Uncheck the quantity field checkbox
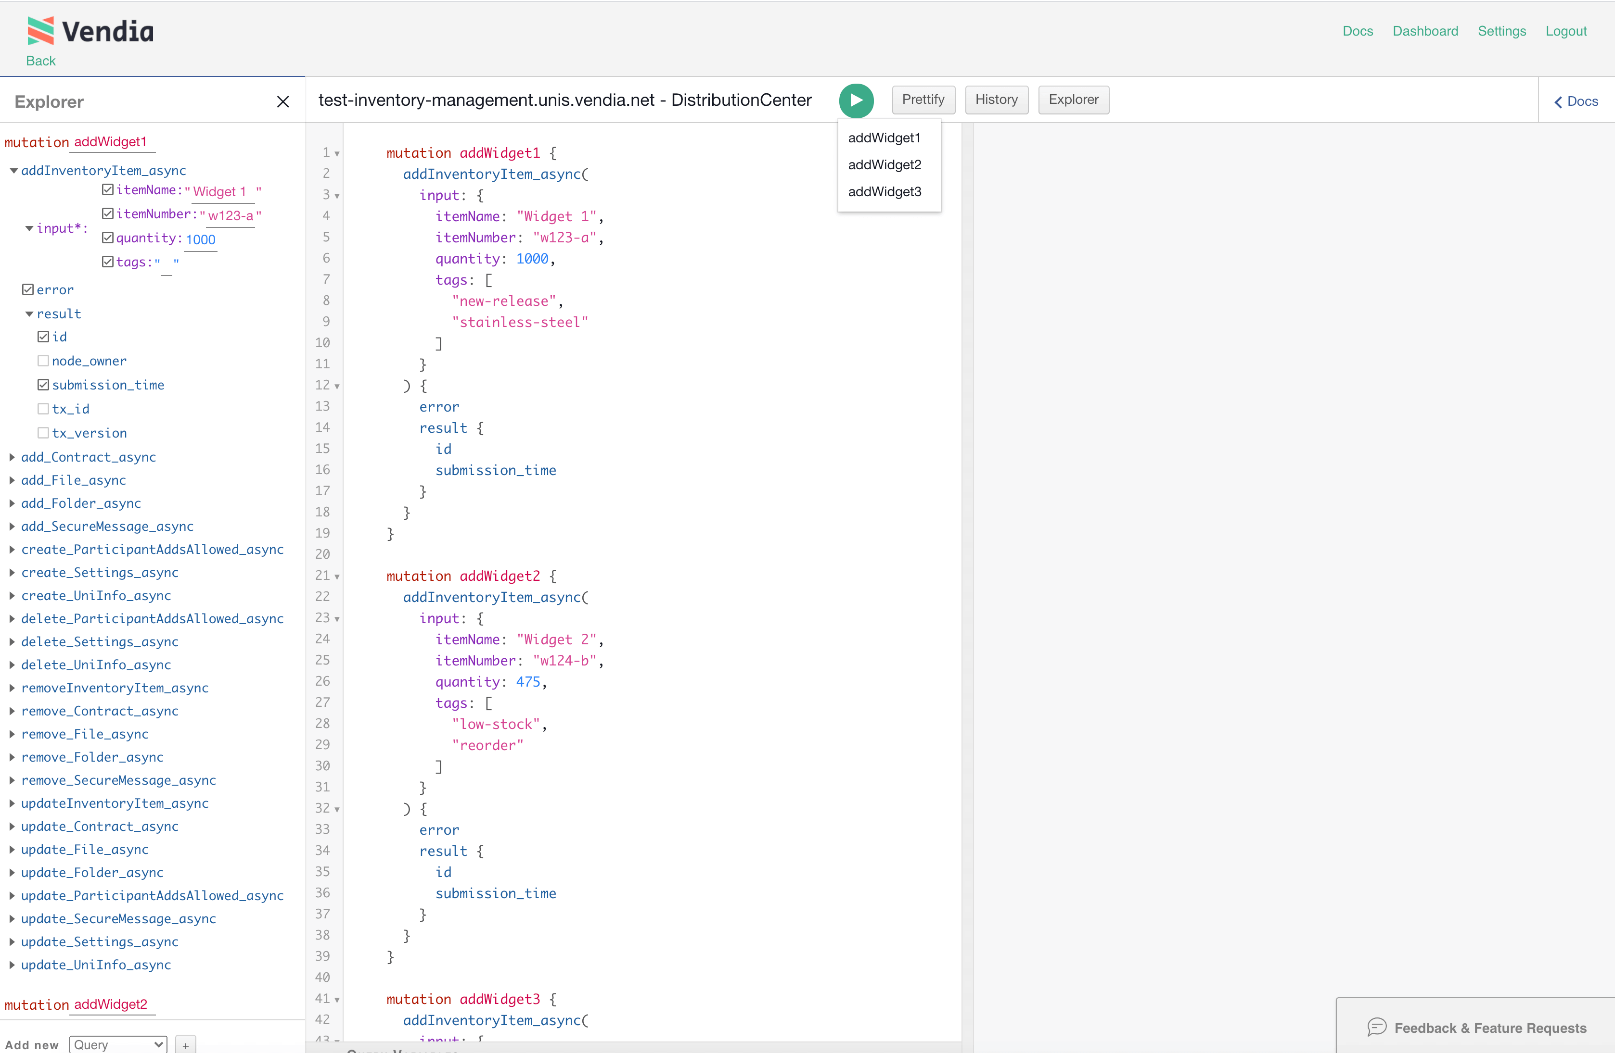 [x=107, y=238]
